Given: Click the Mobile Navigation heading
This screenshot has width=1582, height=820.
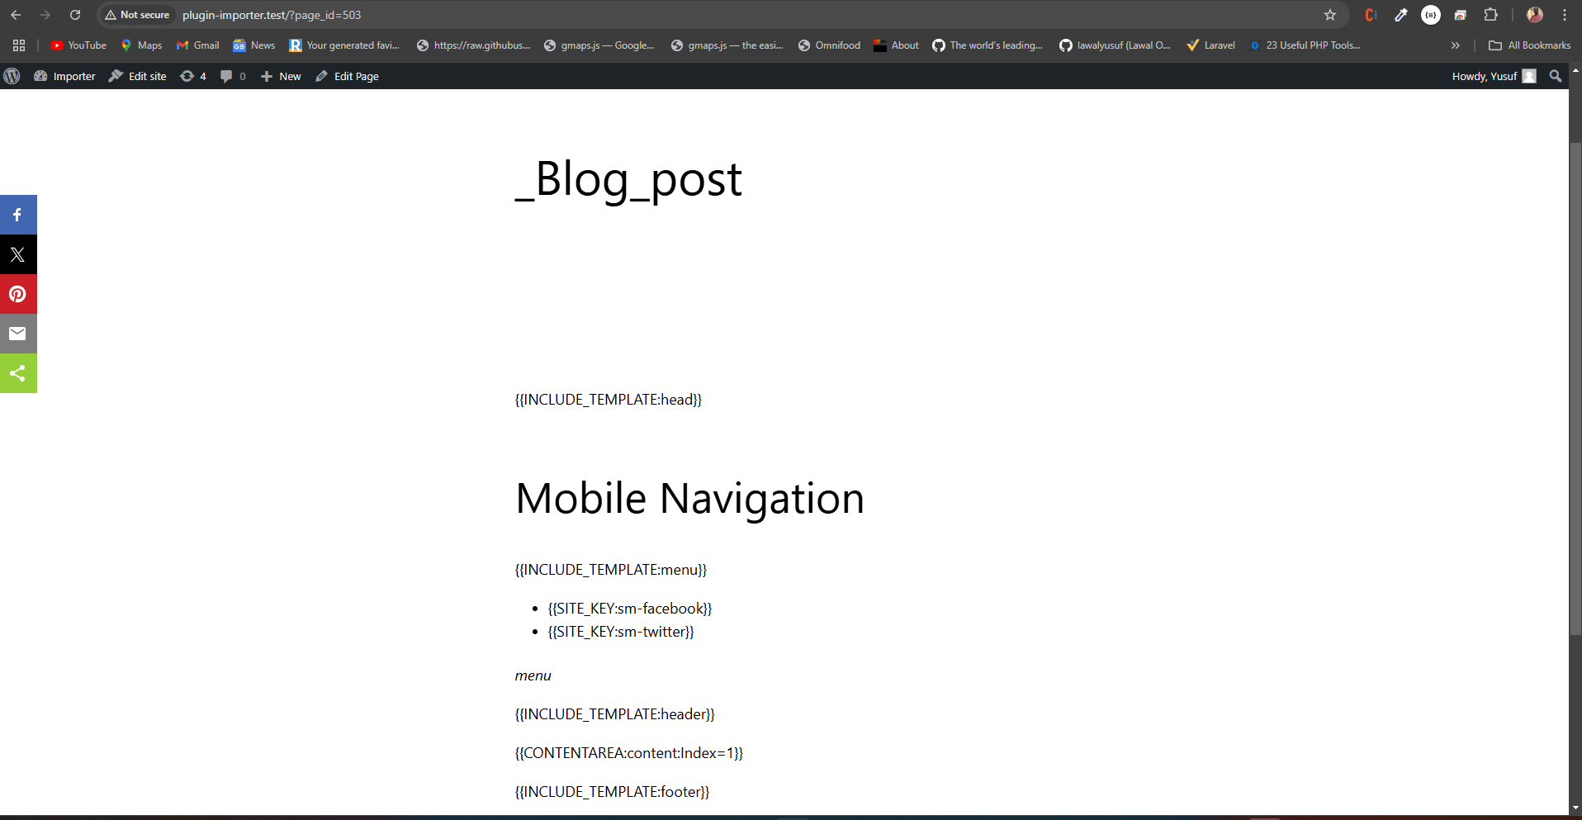Looking at the screenshot, I should [689, 498].
